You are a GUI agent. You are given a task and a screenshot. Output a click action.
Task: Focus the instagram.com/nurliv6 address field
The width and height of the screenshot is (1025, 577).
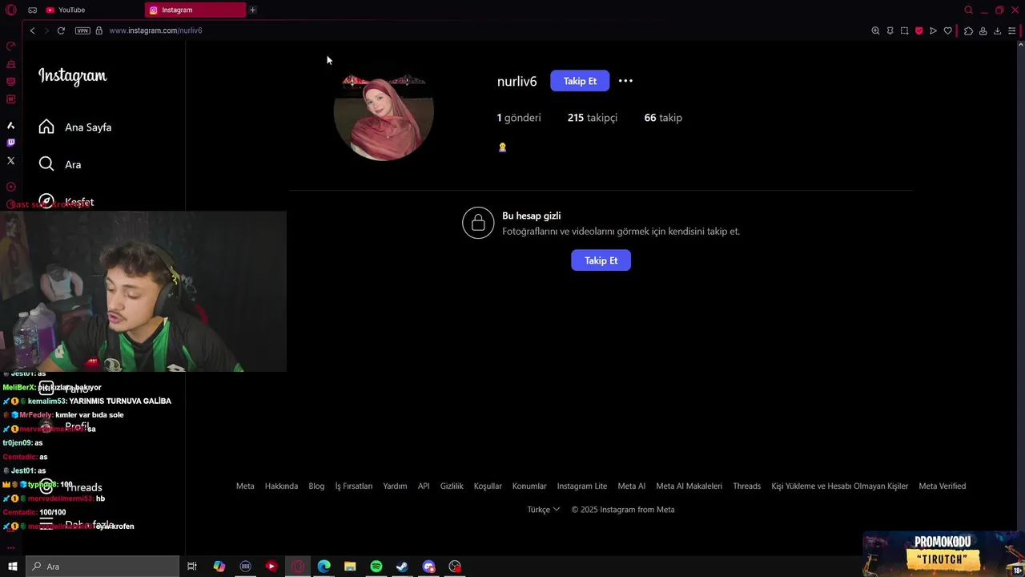(x=155, y=30)
